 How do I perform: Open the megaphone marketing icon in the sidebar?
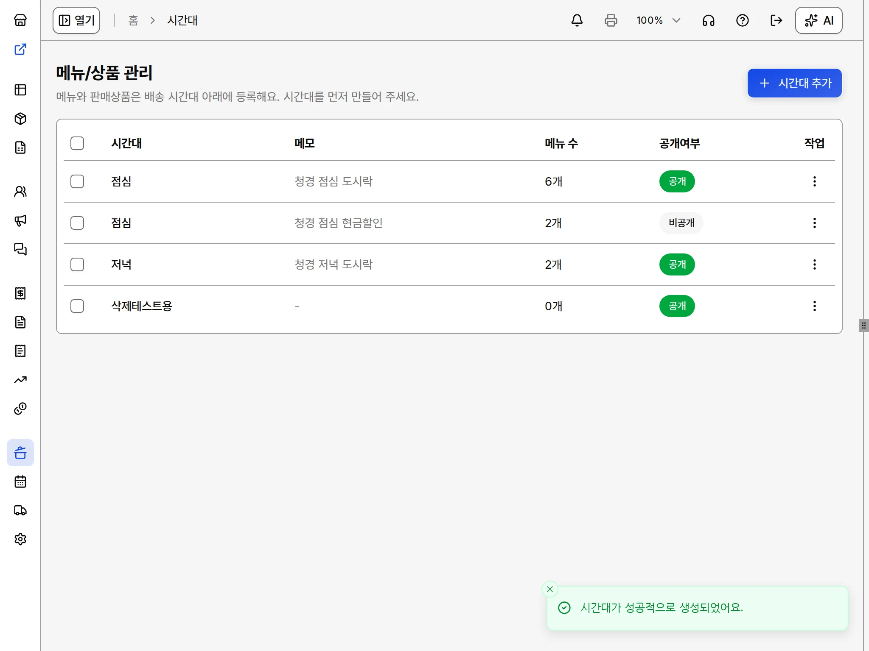pos(20,220)
